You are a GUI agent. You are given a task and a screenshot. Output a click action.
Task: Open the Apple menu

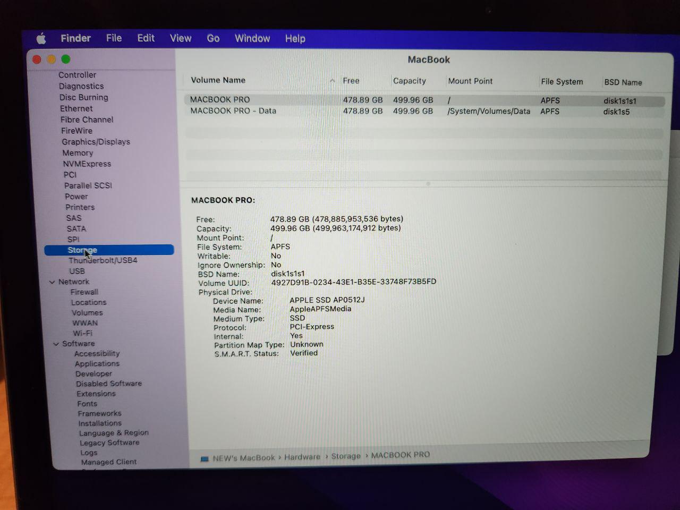point(41,38)
